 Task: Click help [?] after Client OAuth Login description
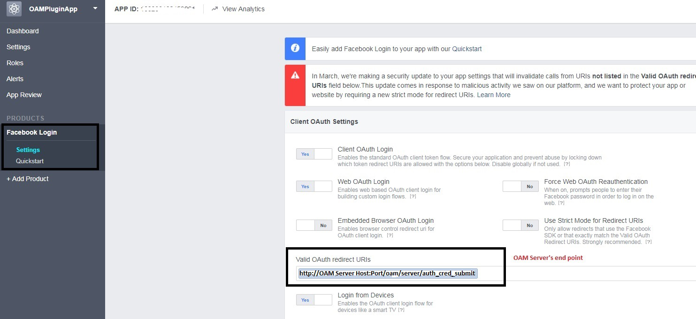(x=567, y=164)
